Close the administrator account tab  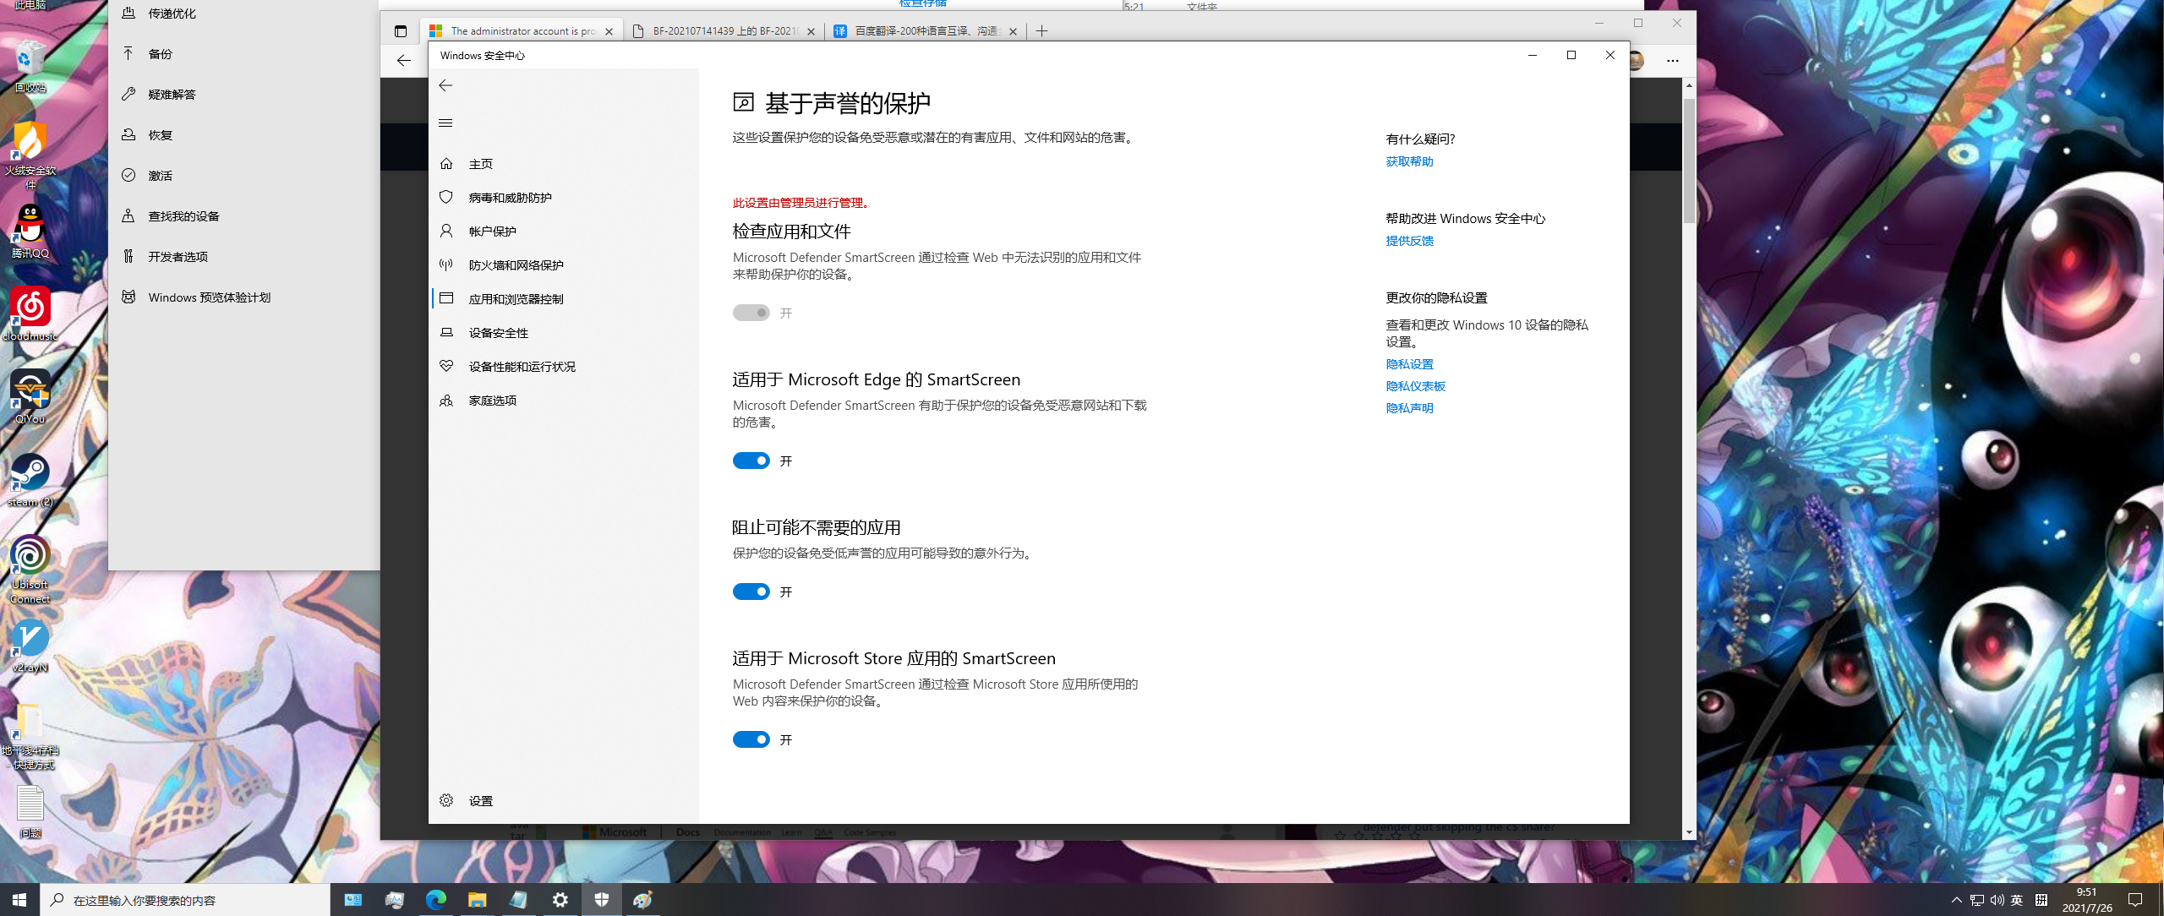[609, 31]
